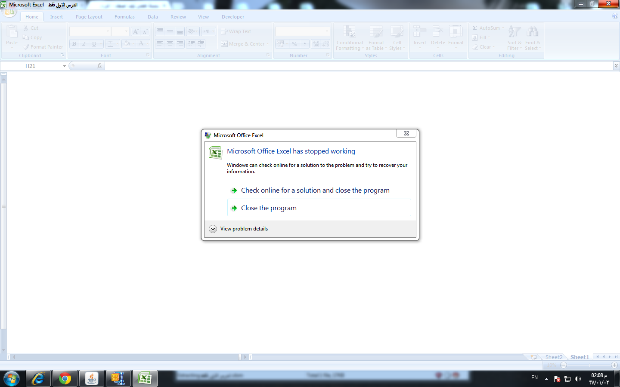Viewport: 620px width, 387px height.
Task: Toggle Italic formatting
Action: (x=84, y=44)
